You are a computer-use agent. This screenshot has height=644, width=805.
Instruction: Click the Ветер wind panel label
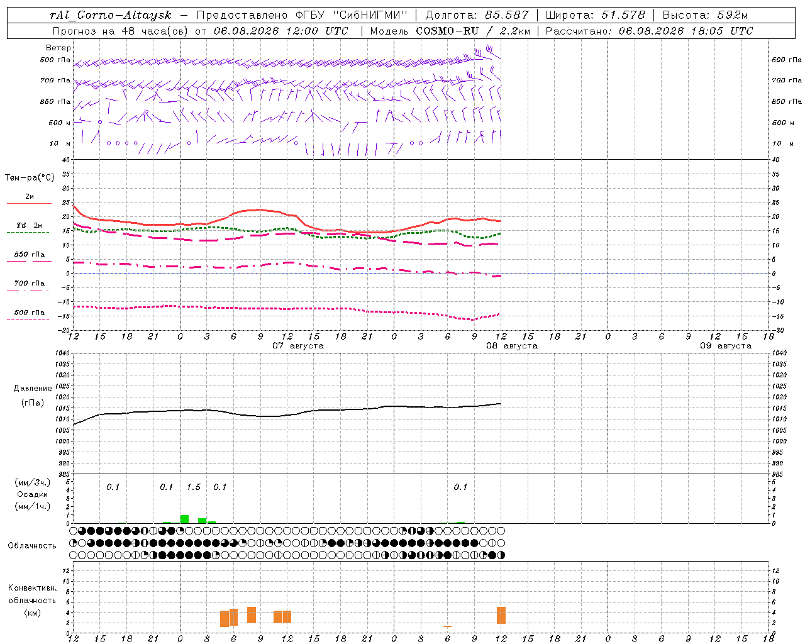pyautogui.click(x=58, y=48)
